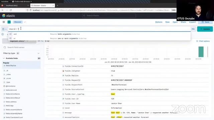The image size is (214, 120).
Task: Click the '/WeatherForecast' value text
Action: tap(119, 85)
